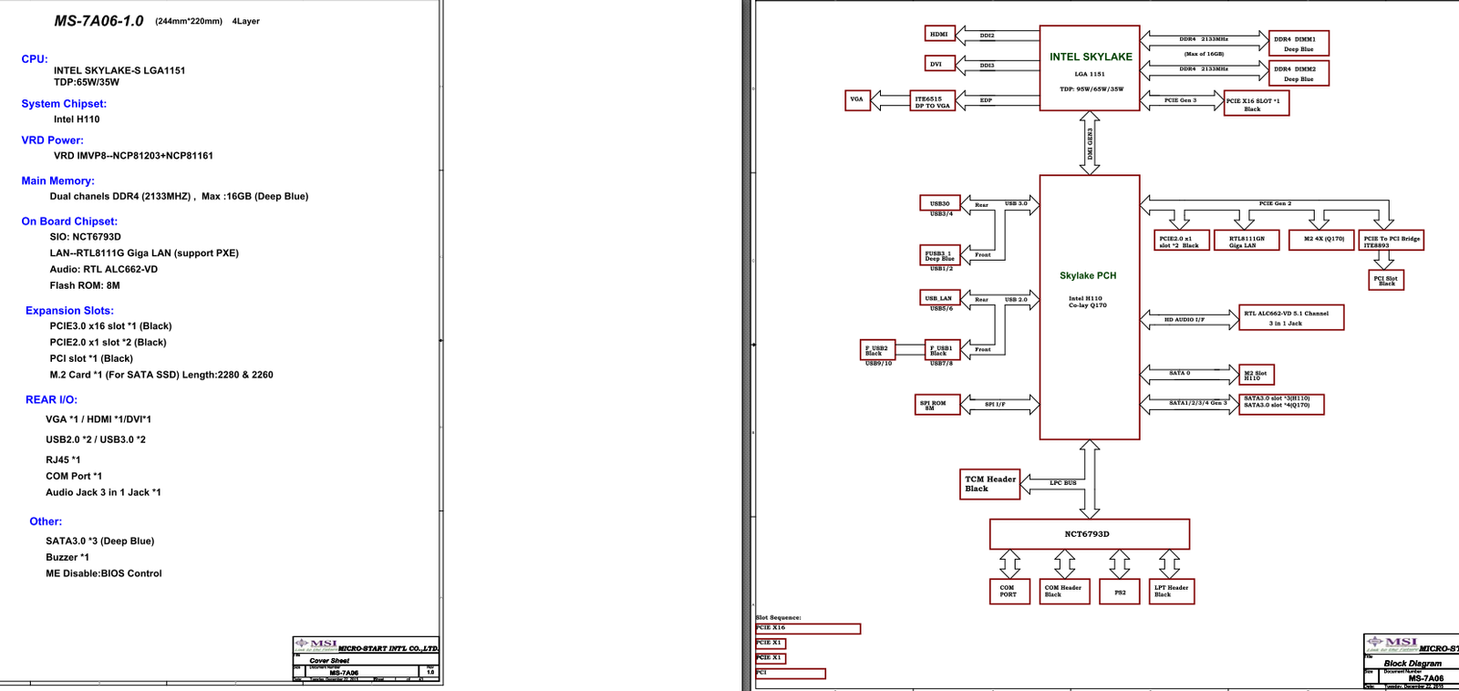
Task: Click the 'COM Header Black' block
Action: 1064,592
